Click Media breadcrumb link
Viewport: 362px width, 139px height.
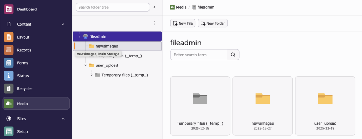tap(181, 7)
